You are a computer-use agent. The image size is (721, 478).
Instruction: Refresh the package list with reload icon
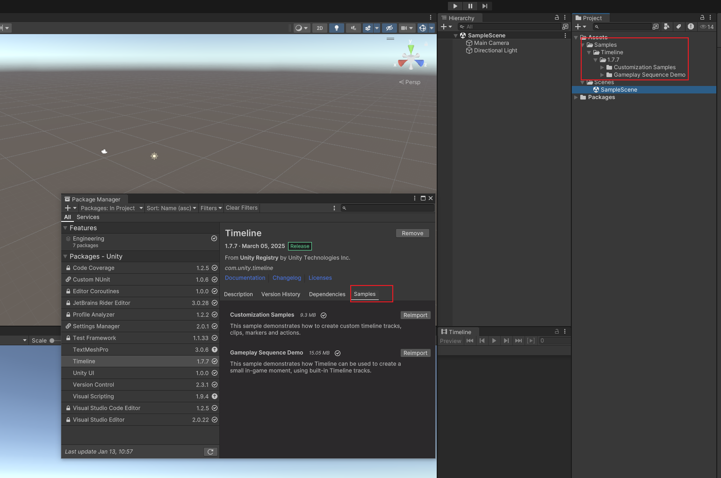tap(210, 452)
